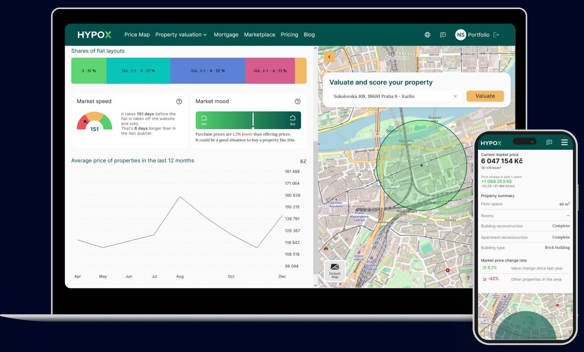Image resolution: width=584 pixels, height=352 pixels.
Task: Open the Marketplace menu item
Action: click(x=259, y=35)
